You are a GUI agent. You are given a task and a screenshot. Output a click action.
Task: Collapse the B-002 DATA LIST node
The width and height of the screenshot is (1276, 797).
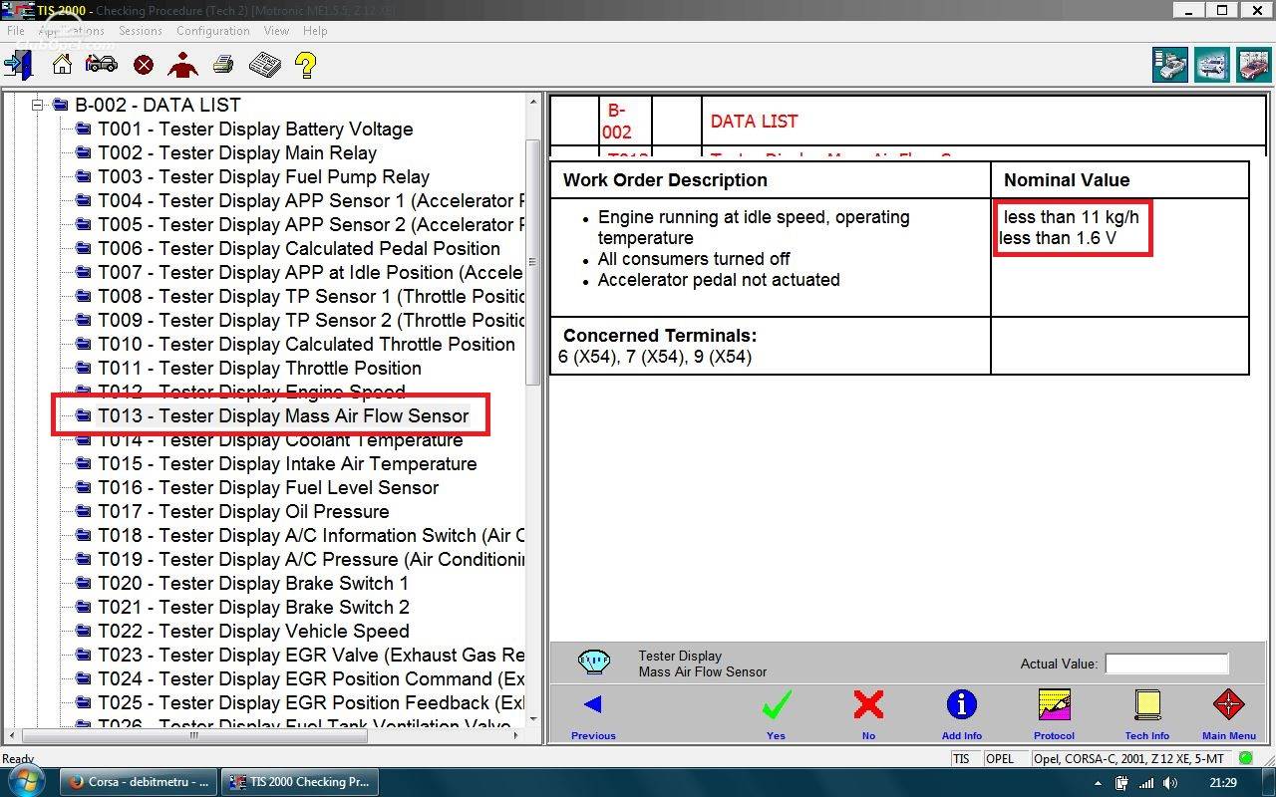(39, 105)
